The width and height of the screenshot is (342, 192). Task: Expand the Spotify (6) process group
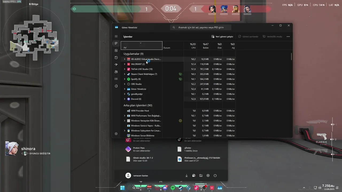[x=125, y=79]
